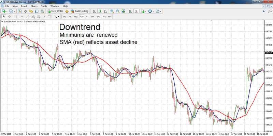Open the Market Watch window icon
This screenshot has height=136, width=273.
click(20, 11)
